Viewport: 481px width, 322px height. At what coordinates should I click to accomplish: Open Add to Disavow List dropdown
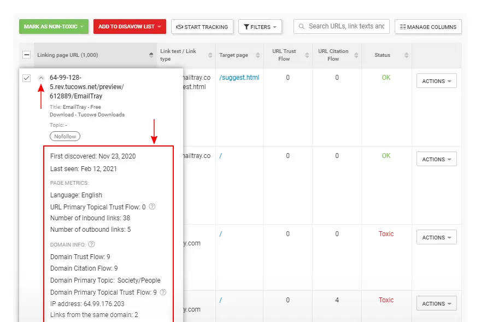point(130,27)
